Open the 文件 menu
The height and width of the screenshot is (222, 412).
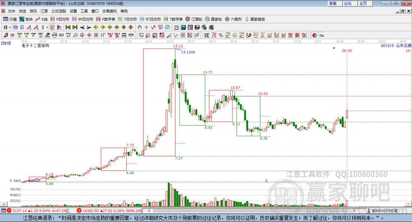point(11,11)
